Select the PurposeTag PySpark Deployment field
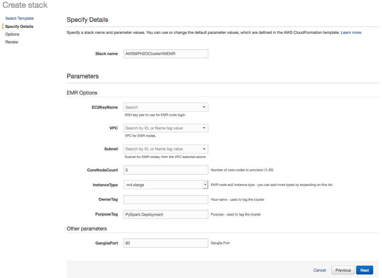This screenshot has height=278, width=382. pyautogui.click(x=166, y=214)
